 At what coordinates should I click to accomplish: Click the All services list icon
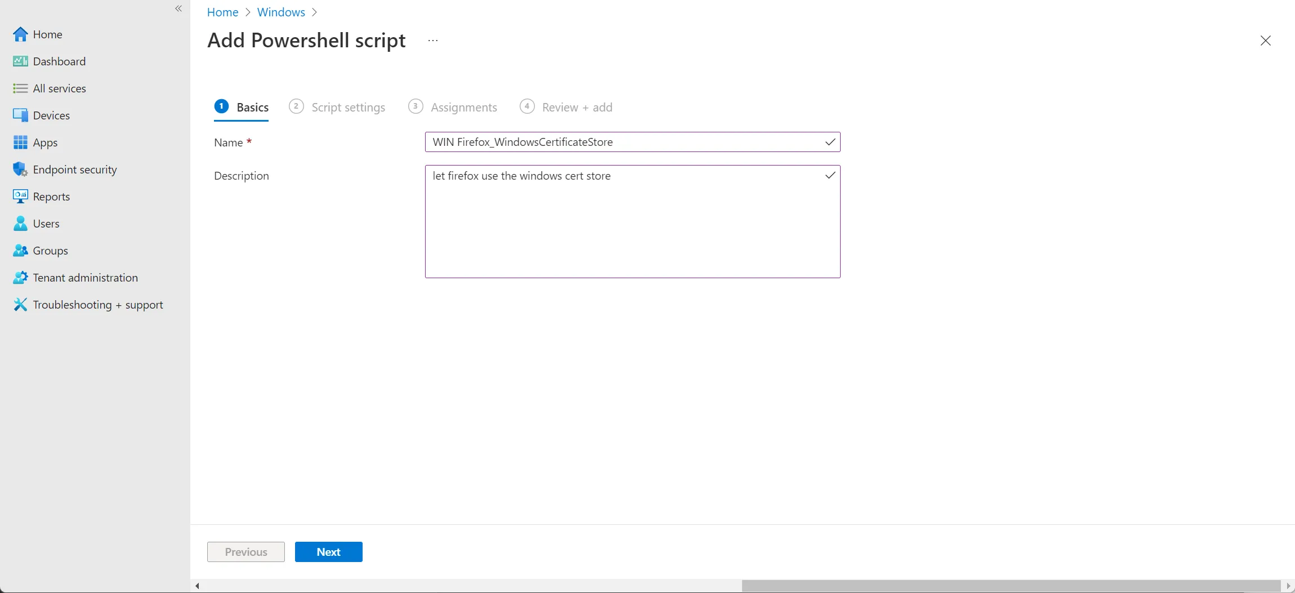point(20,88)
